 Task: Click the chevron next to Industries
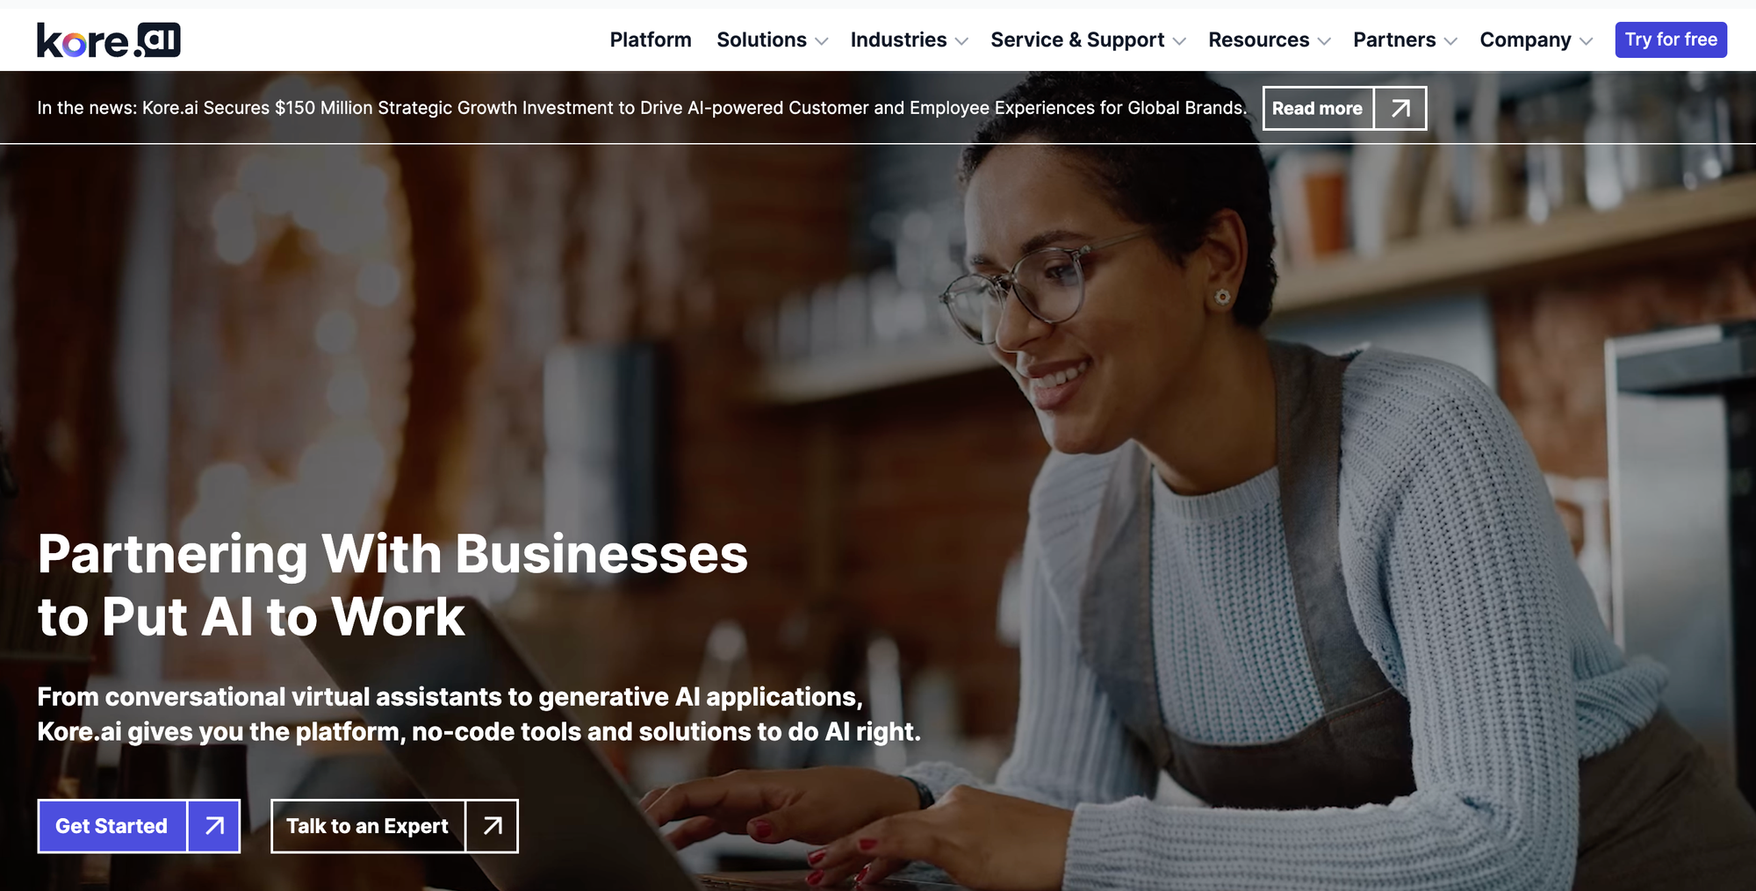point(961,41)
